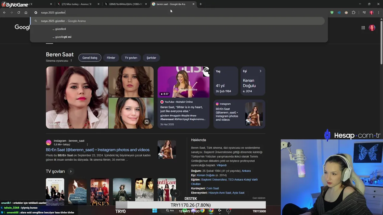The image size is (383, 215).
Task: Choose the rusya 2025 güzeller Google Arama suggestion
Action: pos(177,21)
